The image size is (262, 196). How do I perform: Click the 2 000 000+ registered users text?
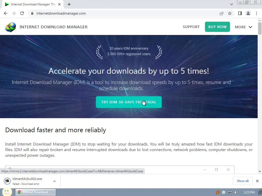129,54
